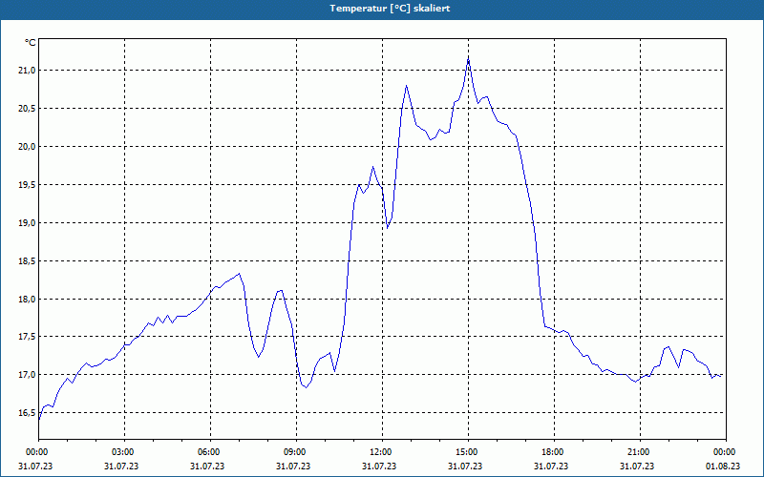
Task: Click the °C unit label
Action: tap(31, 43)
